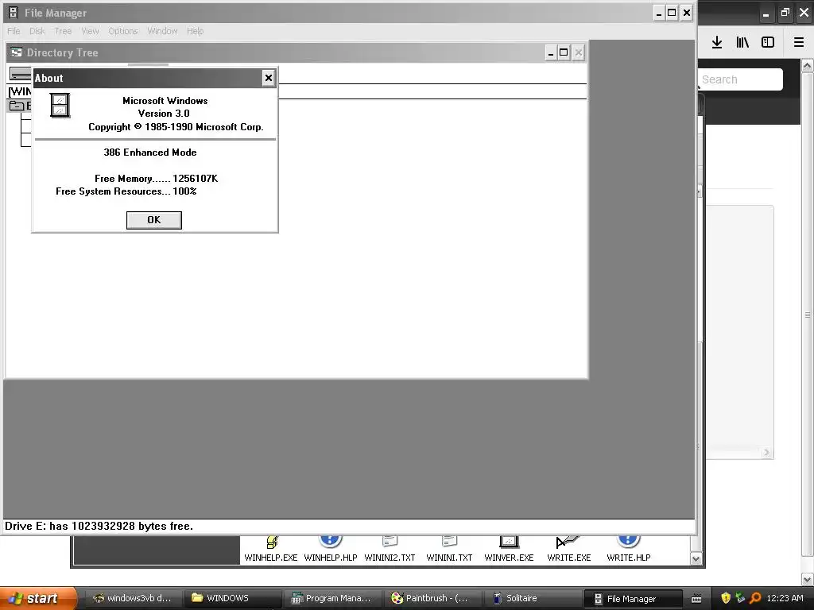This screenshot has height=610, width=814.
Task: Maximize the Directory Tree window
Action: coord(564,52)
